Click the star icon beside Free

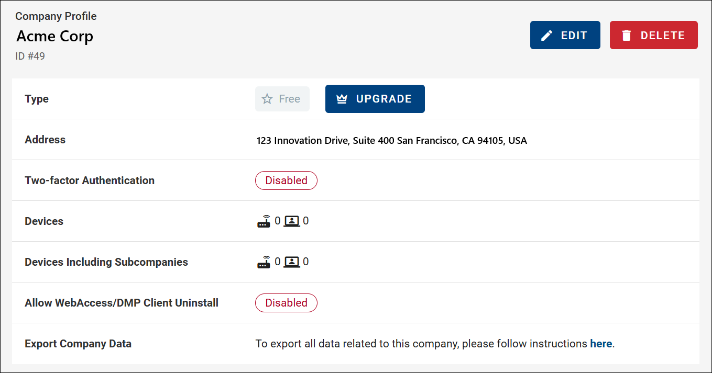point(267,99)
